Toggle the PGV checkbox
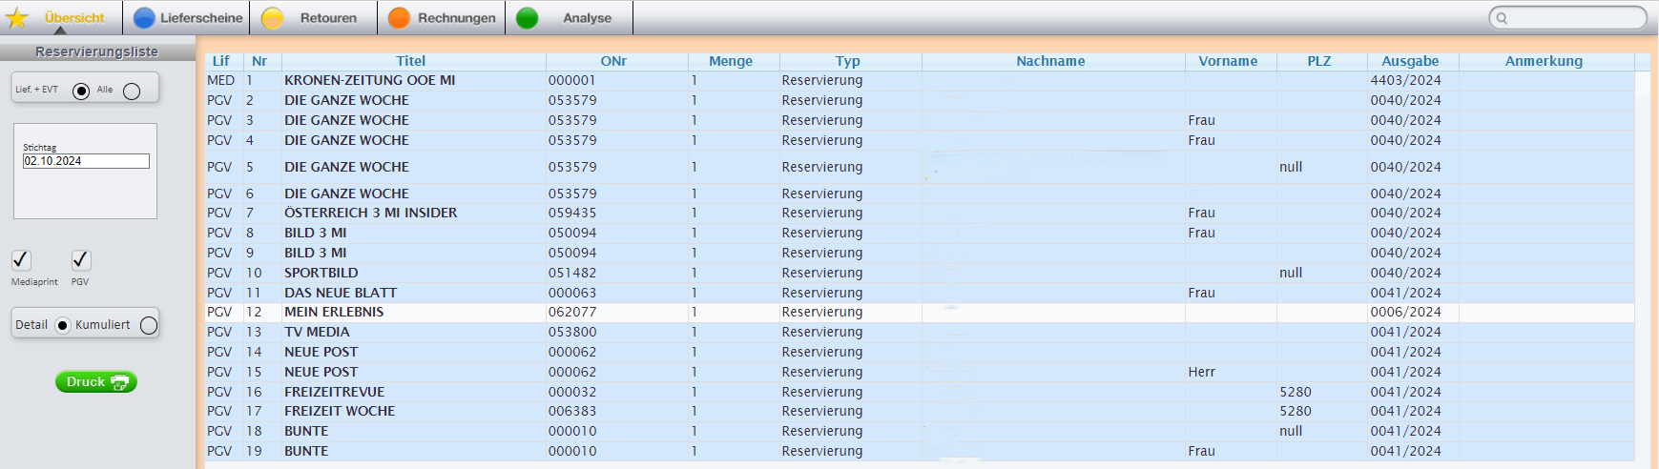 tap(81, 260)
